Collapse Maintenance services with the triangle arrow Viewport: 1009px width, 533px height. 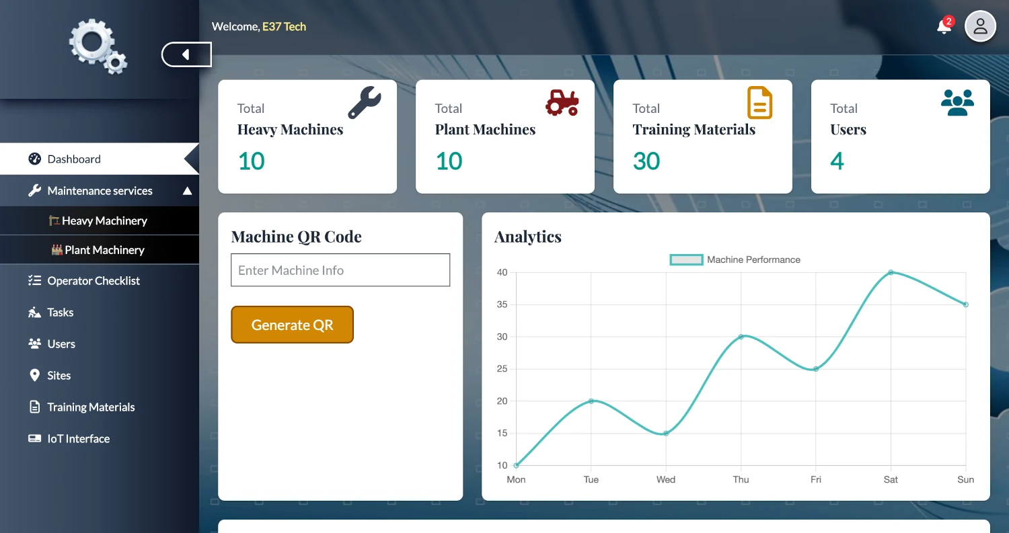(187, 191)
